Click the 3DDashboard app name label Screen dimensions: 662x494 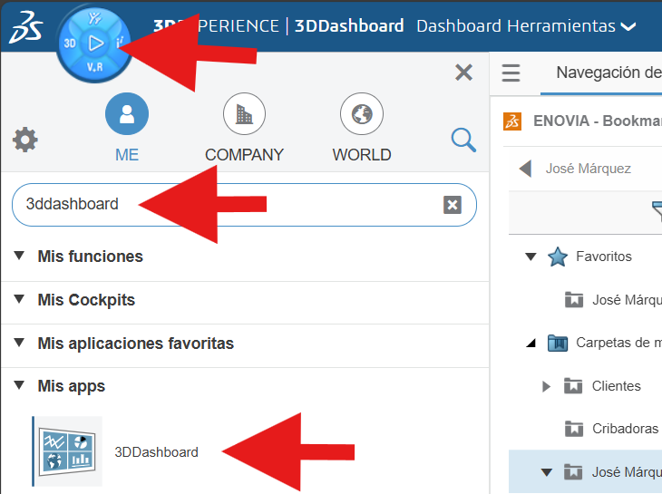coord(156,452)
